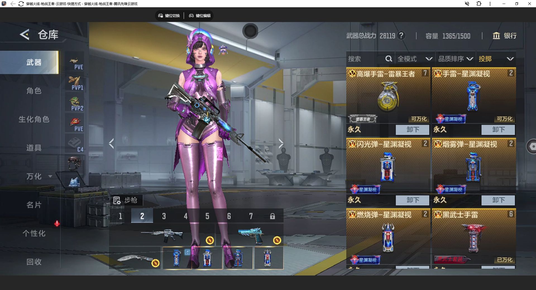The image size is (536, 290).
Task: Select the helmet equipment icon
Action: 74,163
